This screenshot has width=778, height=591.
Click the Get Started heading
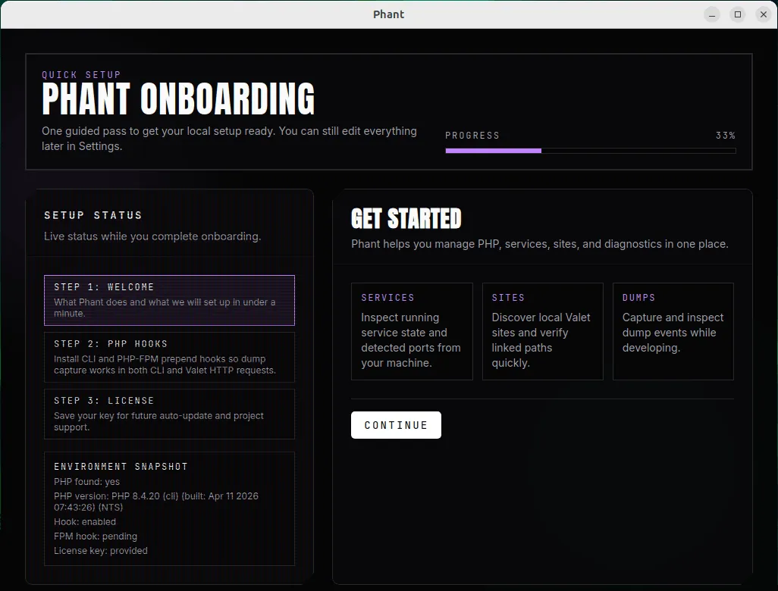[x=406, y=219]
